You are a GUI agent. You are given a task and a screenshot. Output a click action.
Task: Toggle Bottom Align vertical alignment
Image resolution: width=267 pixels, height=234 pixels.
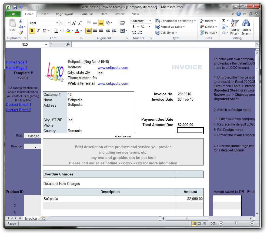coord(101,23)
